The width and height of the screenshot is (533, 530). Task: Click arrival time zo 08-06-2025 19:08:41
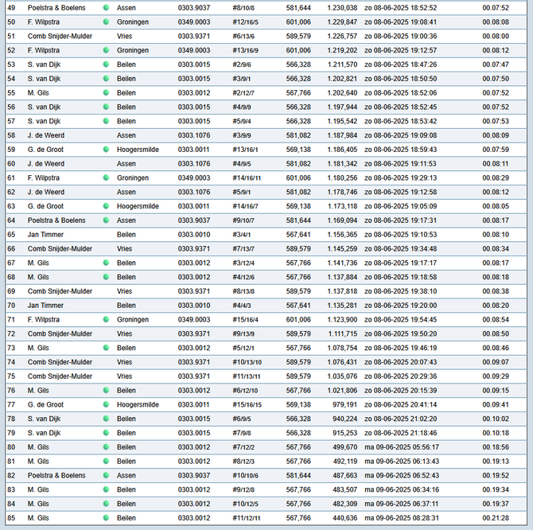coord(400,22)
